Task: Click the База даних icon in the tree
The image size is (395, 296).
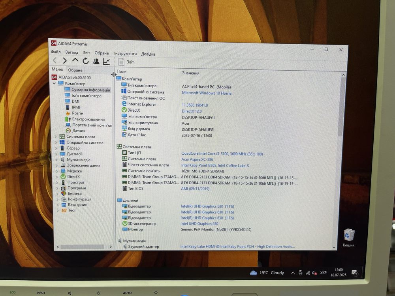Action: pos(64,204)
